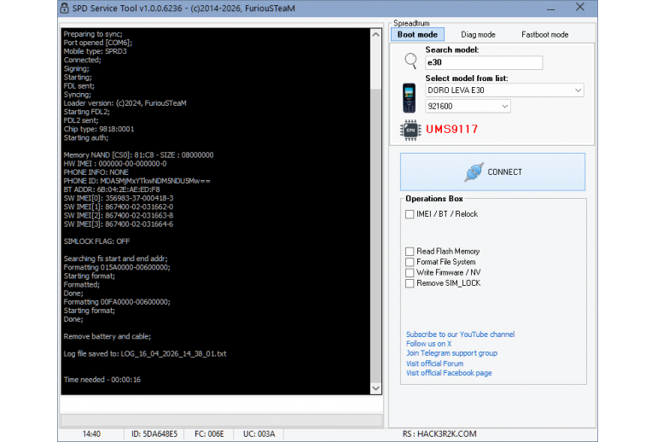Click the Join Telegram support group link

(x=451, y=353)
